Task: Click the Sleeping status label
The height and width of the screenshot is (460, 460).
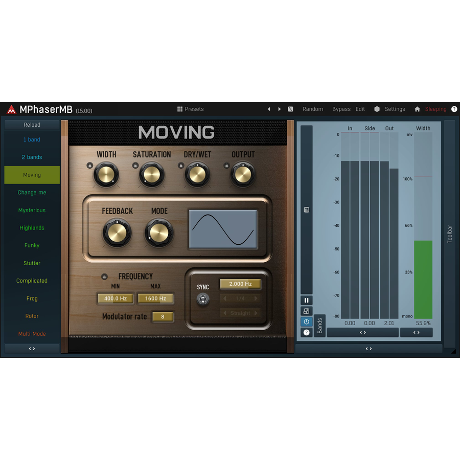Action: (x=435, y=109)
